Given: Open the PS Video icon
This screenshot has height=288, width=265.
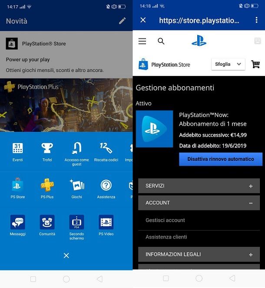Looking at the screenshot, I should (106, 222).
